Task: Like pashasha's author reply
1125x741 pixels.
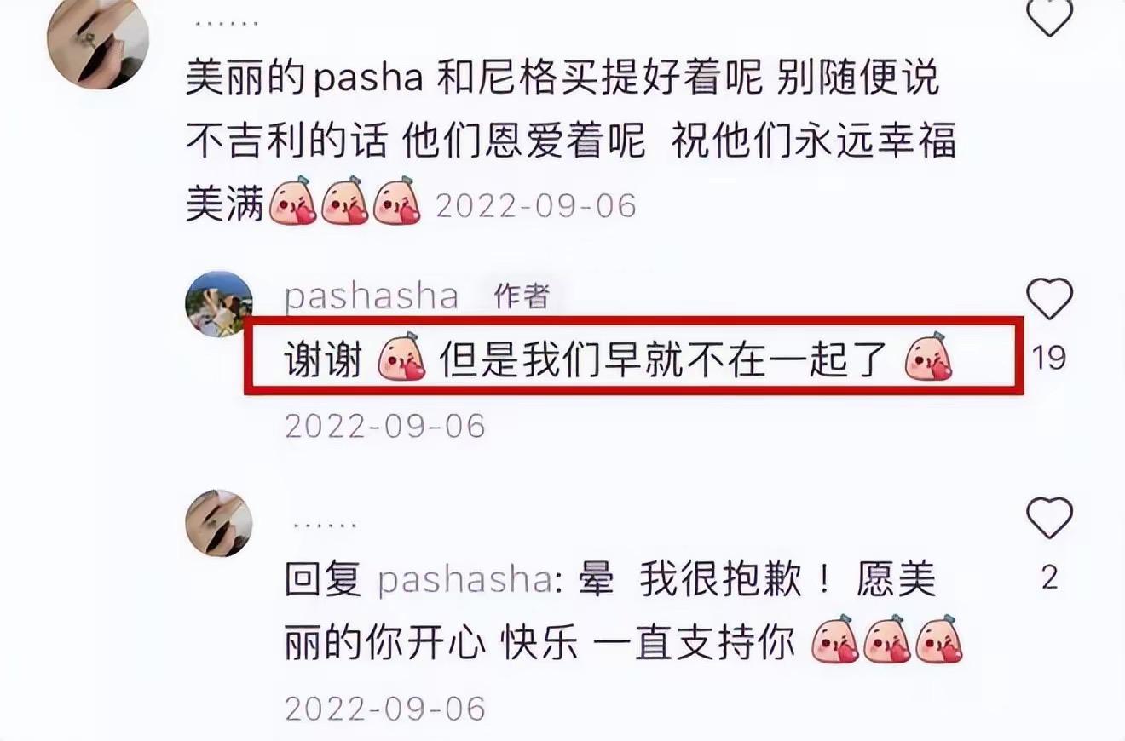Action: 1048,299
